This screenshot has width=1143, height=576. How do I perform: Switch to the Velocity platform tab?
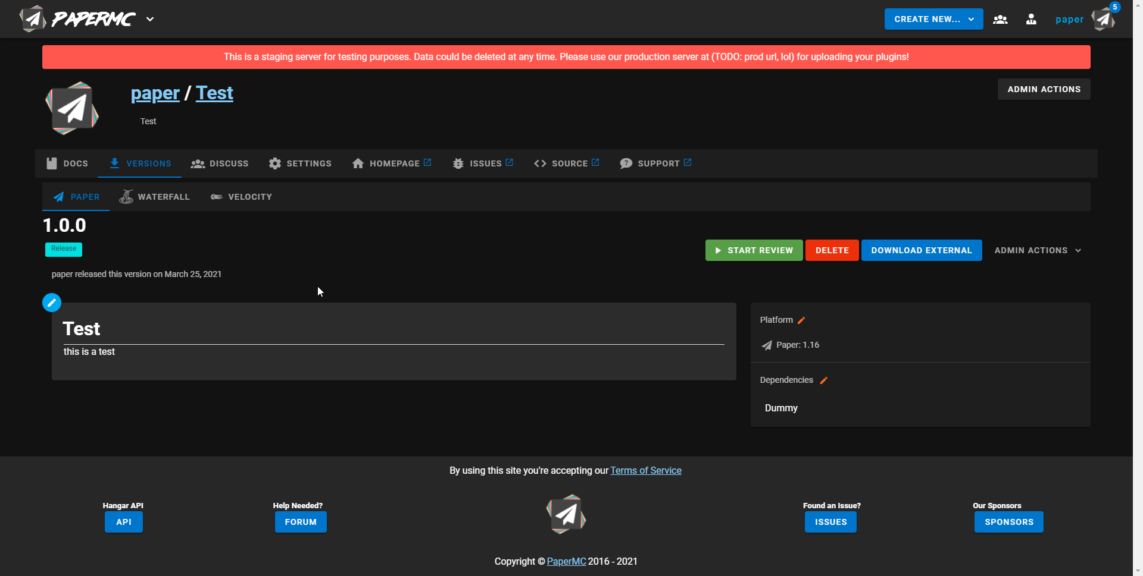click(x=241, y=197)
